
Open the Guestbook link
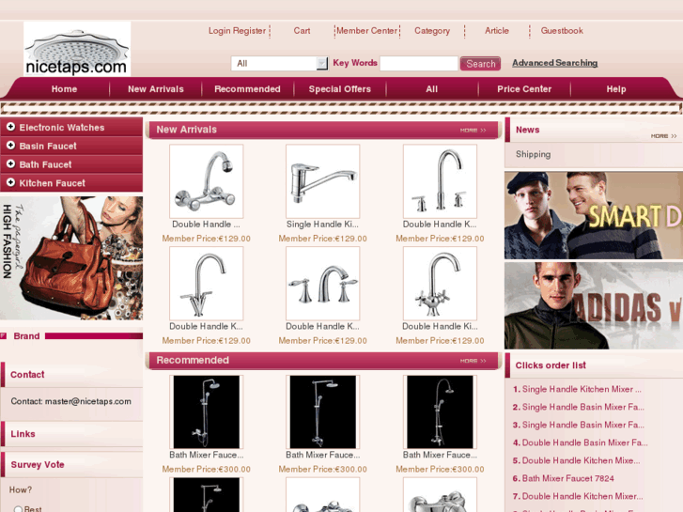[x=562, y=30]
